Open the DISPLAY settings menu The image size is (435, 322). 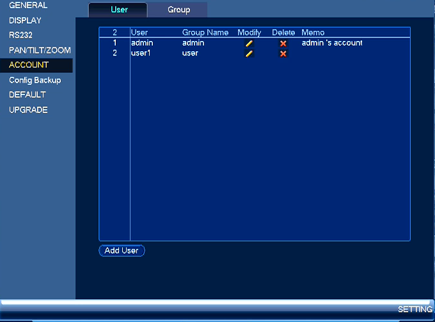tap(25, 20)
